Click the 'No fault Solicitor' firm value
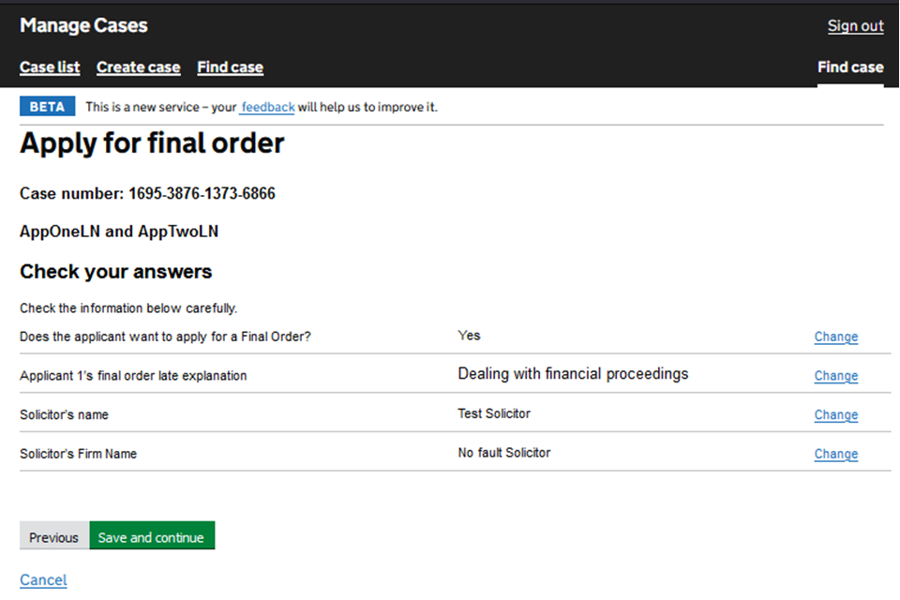The width and height of the screenshot is (900, 600). (x=503, y=453)
